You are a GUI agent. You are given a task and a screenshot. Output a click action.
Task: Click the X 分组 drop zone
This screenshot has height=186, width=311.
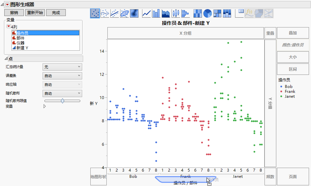click(185, 33)
